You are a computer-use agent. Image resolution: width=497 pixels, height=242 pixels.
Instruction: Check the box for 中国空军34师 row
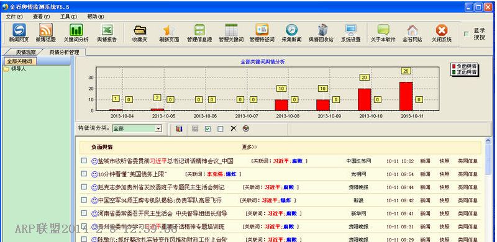coord(84,200)
